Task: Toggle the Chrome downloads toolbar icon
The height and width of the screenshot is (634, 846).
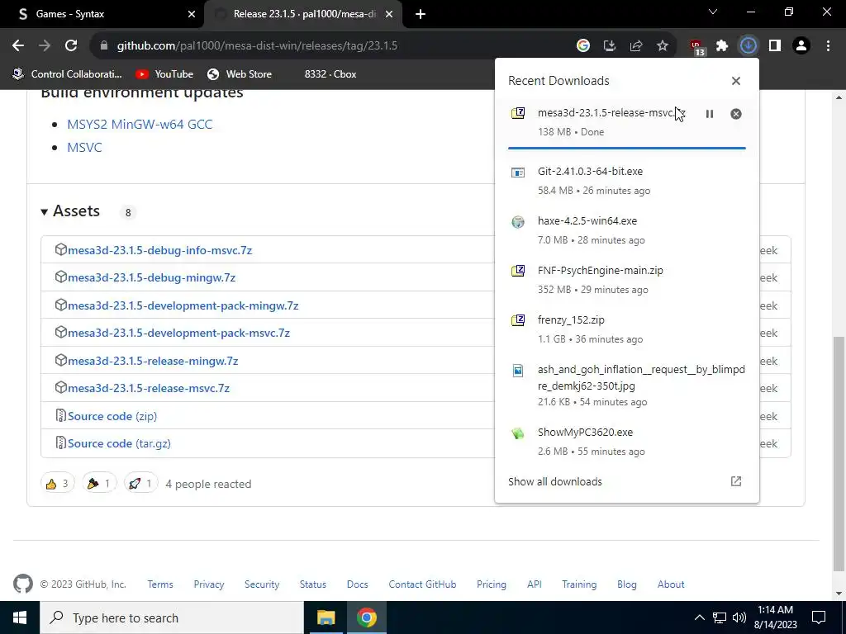Action: (x=749, y=46)
